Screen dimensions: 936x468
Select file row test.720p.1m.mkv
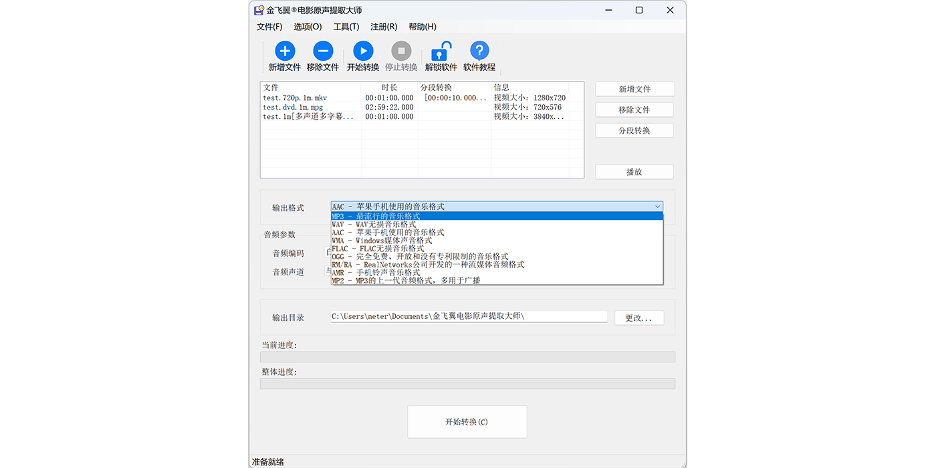click(422, 98)
